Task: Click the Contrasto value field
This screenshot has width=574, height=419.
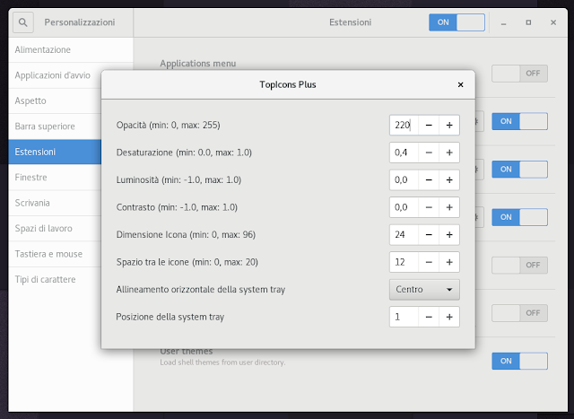Action: pos(404,207)
